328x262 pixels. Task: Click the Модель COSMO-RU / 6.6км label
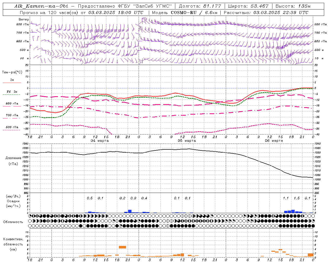[x=184, y=13]
